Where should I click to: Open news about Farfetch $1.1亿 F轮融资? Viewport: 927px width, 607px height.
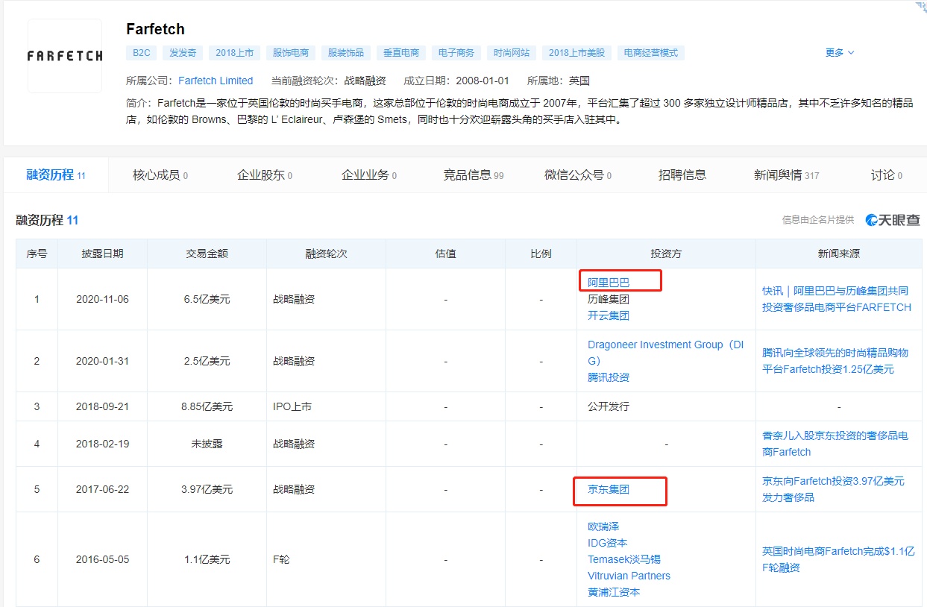(838, 559)
